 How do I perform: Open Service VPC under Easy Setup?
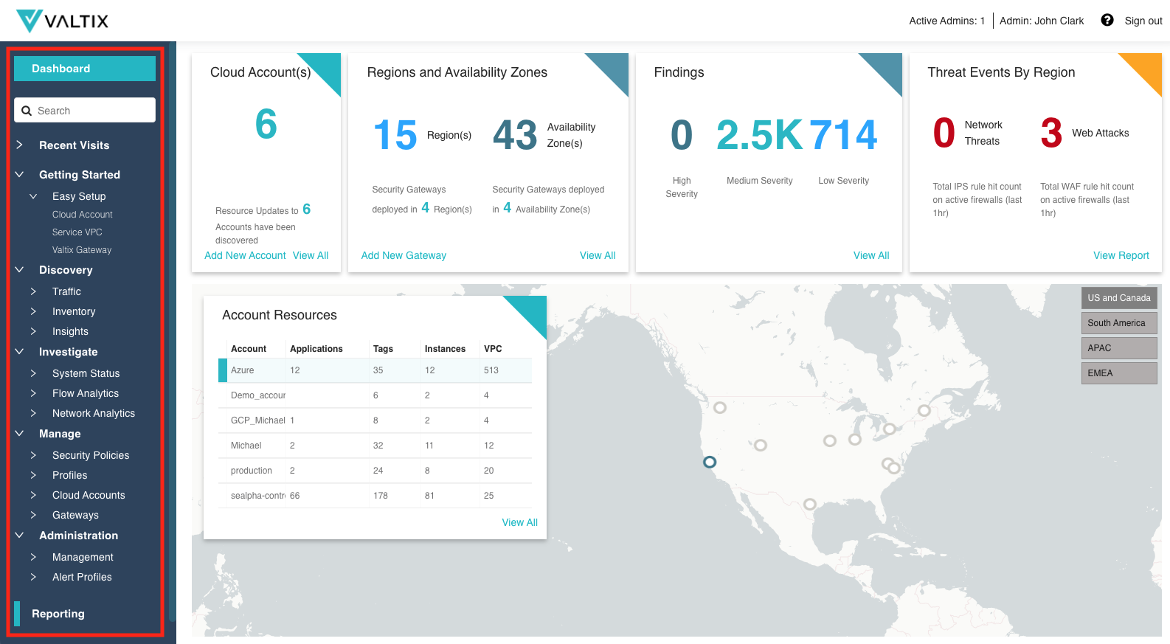coord(77,232)
